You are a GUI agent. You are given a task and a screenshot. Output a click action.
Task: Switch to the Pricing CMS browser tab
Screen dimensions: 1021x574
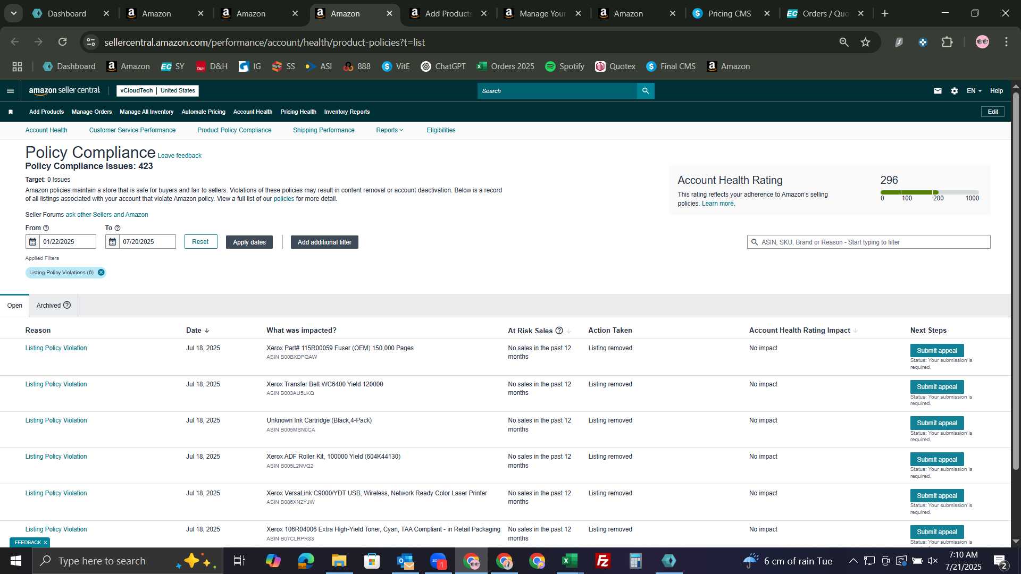[x=731, y=13]
